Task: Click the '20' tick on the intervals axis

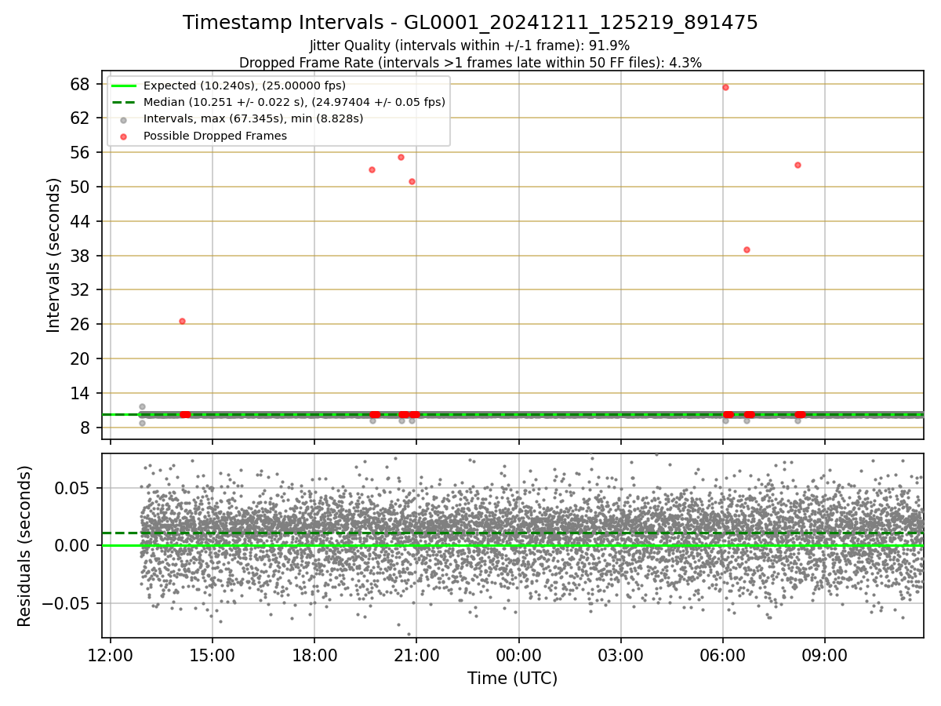Action: pyautogui.click(x=81, y=358)
